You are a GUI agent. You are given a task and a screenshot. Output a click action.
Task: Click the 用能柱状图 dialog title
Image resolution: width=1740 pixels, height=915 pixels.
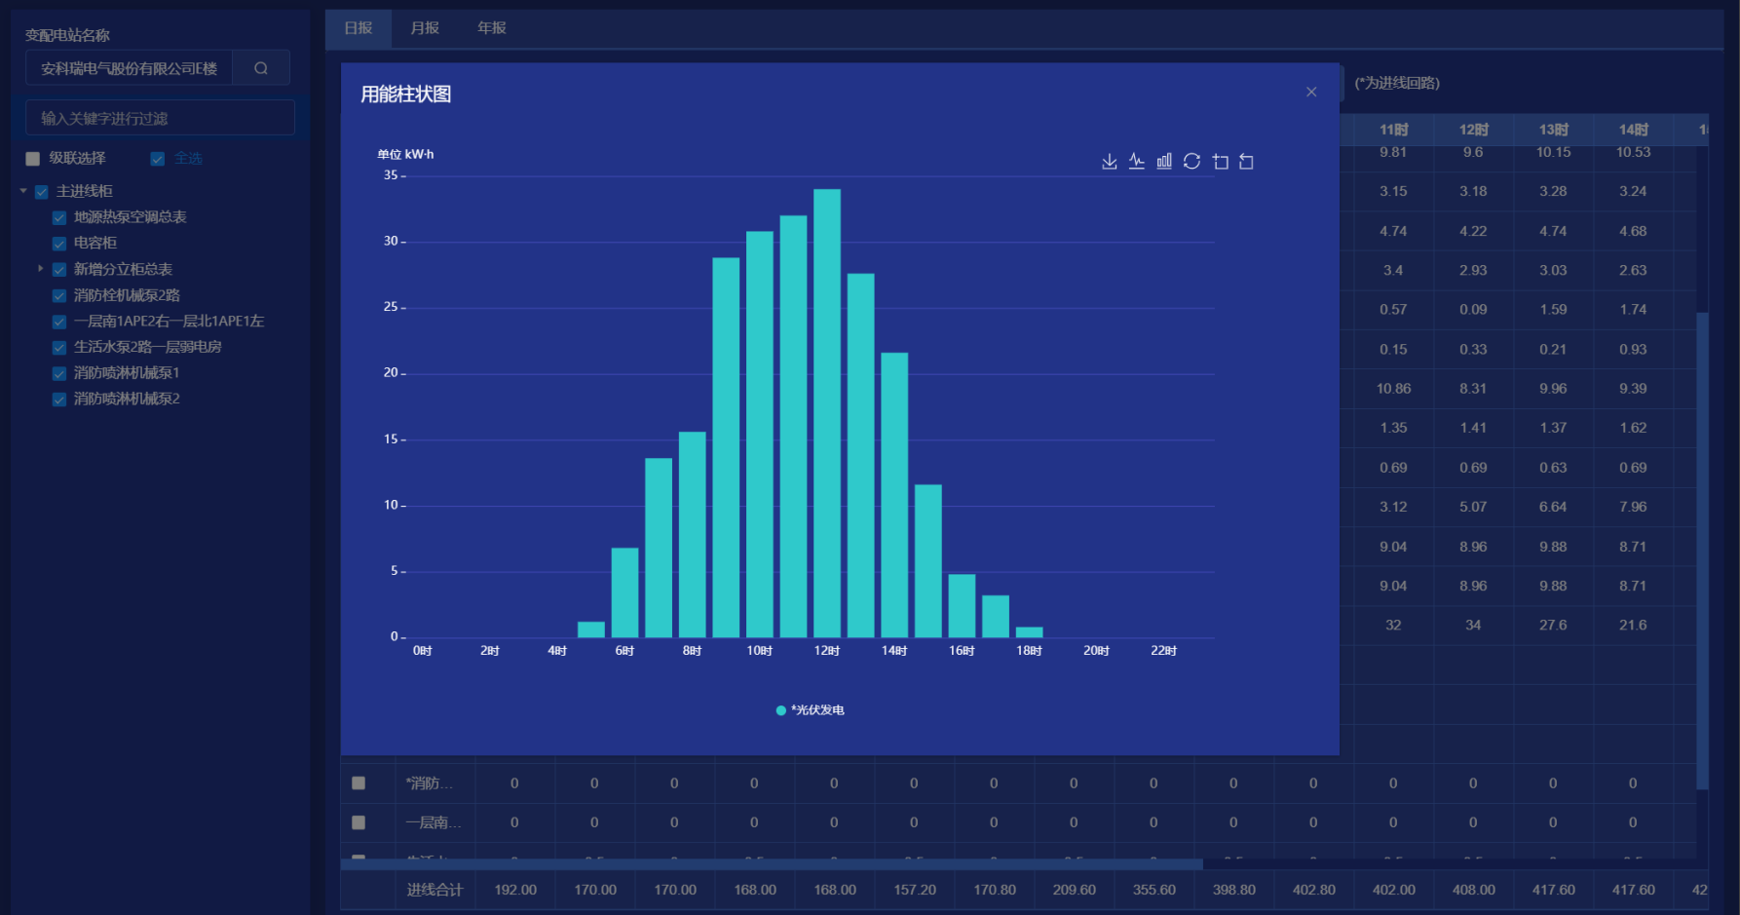click(406, 95)
